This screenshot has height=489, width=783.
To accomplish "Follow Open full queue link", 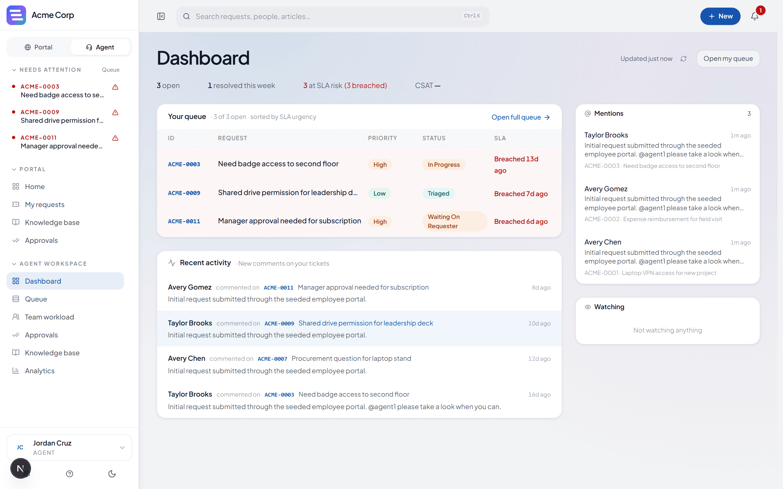I will click(521, 117).
